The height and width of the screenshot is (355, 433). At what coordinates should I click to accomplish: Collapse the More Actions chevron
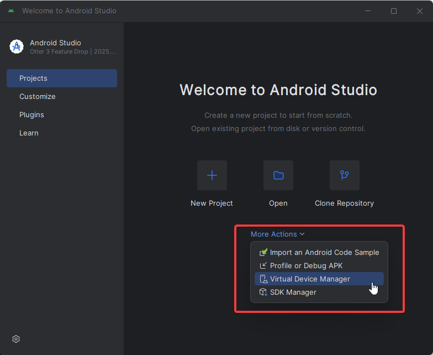pyautogui.click(x=302, y=234)
